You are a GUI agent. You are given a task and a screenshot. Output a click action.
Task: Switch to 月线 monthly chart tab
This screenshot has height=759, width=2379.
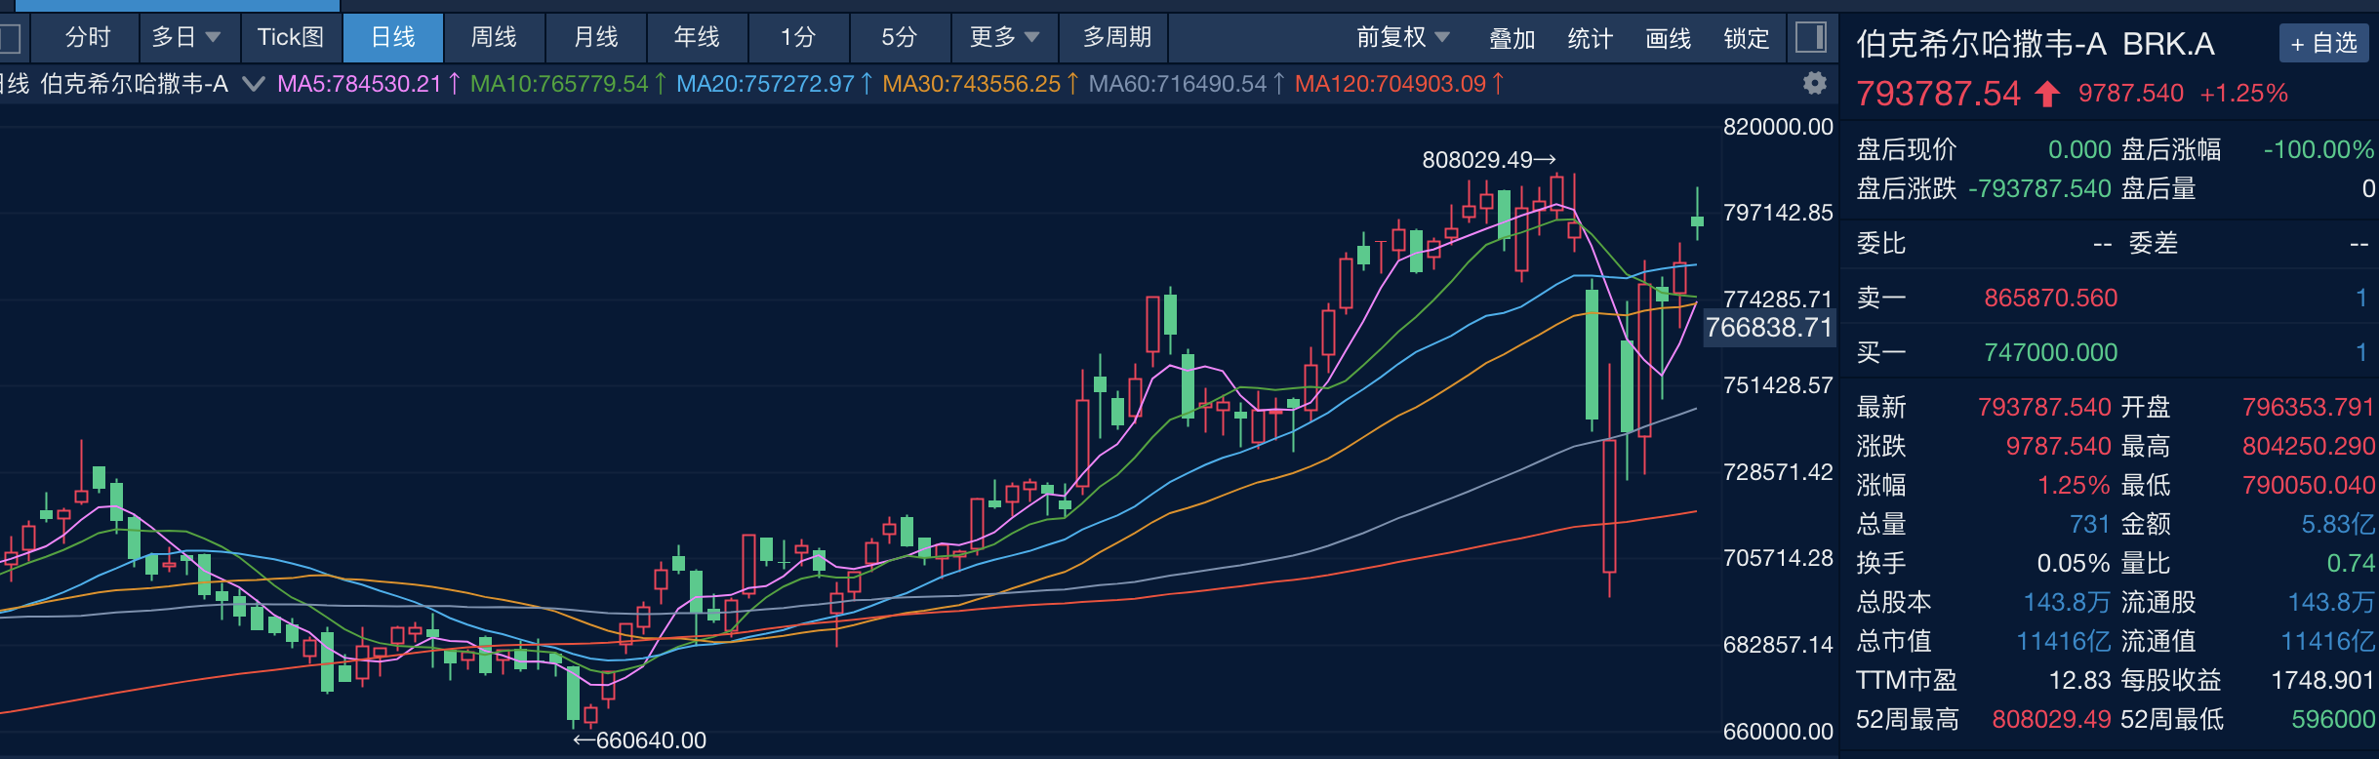595,38
